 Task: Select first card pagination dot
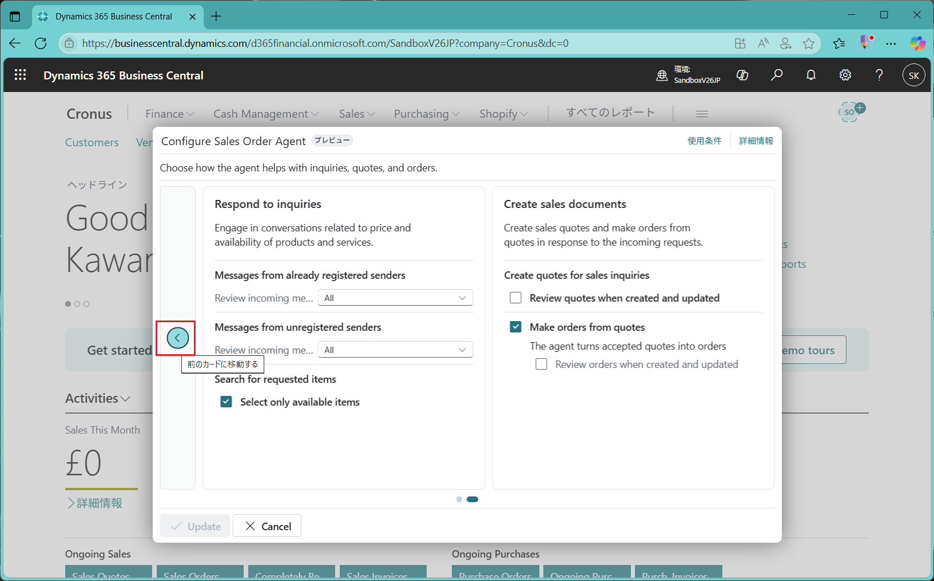click(x=459, y=499)
